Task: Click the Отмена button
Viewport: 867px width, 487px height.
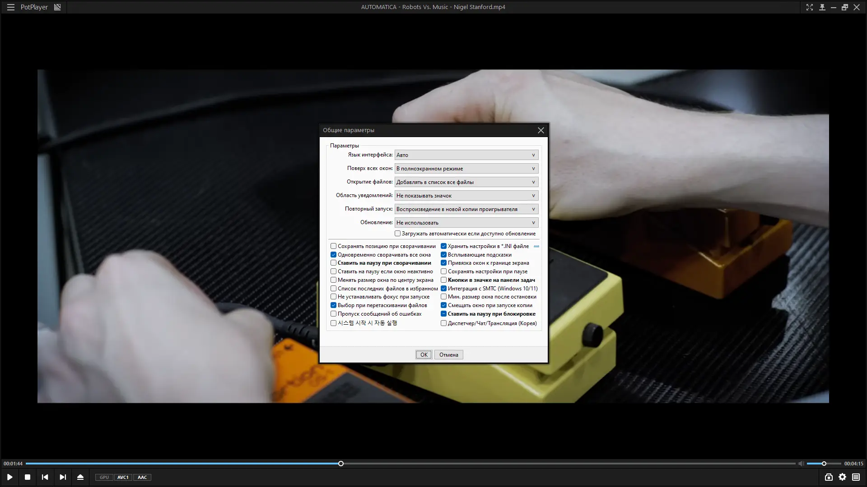Action: pos(448,355)
